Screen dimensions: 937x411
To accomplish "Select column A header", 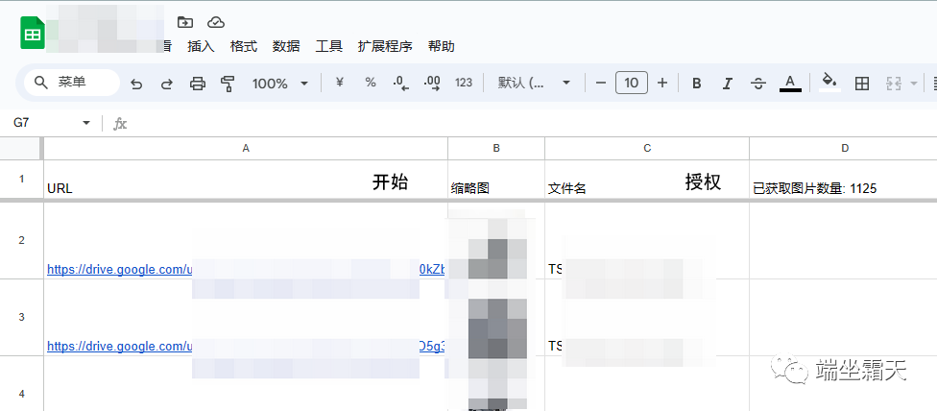I will tap(246, 148).
